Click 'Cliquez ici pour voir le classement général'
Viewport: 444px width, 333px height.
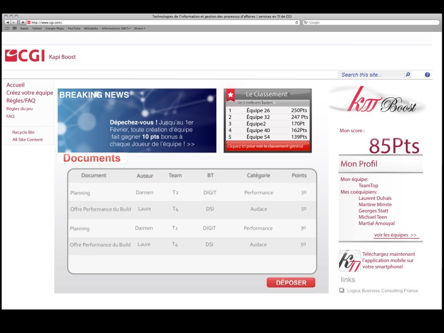coord(265,146)
